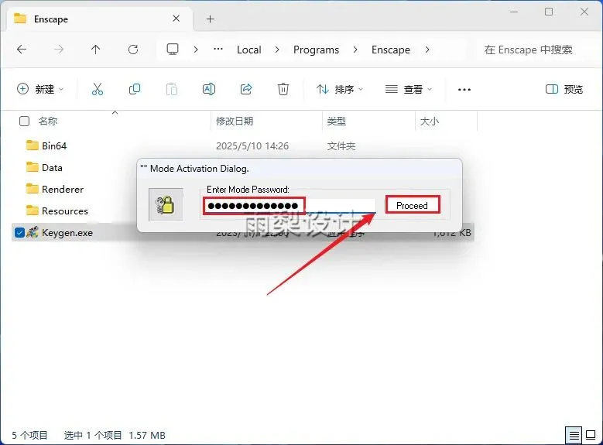
Task: Click the Copy icon
Action: point(135,89)
